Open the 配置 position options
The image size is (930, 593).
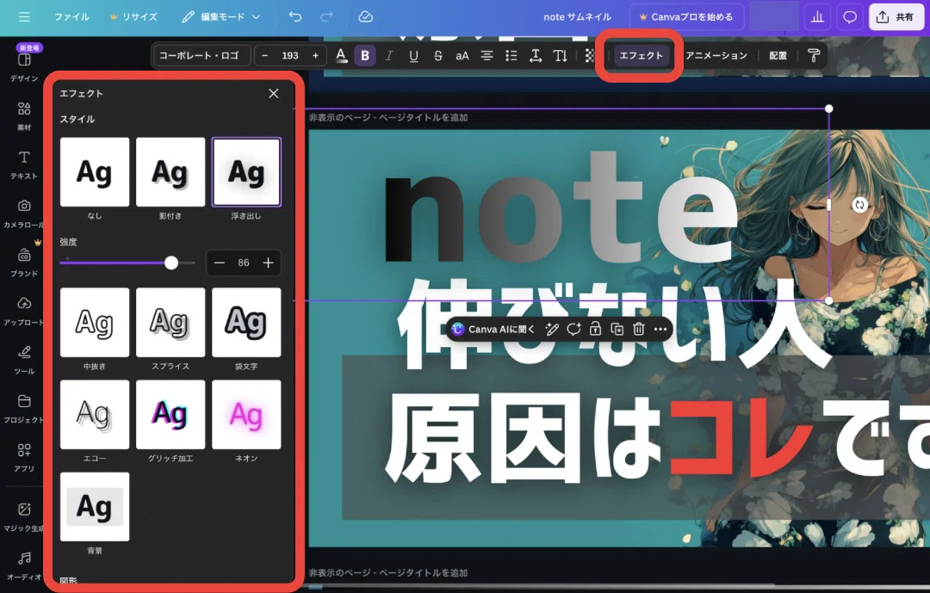pyautogui.click(x=778, y=55)
